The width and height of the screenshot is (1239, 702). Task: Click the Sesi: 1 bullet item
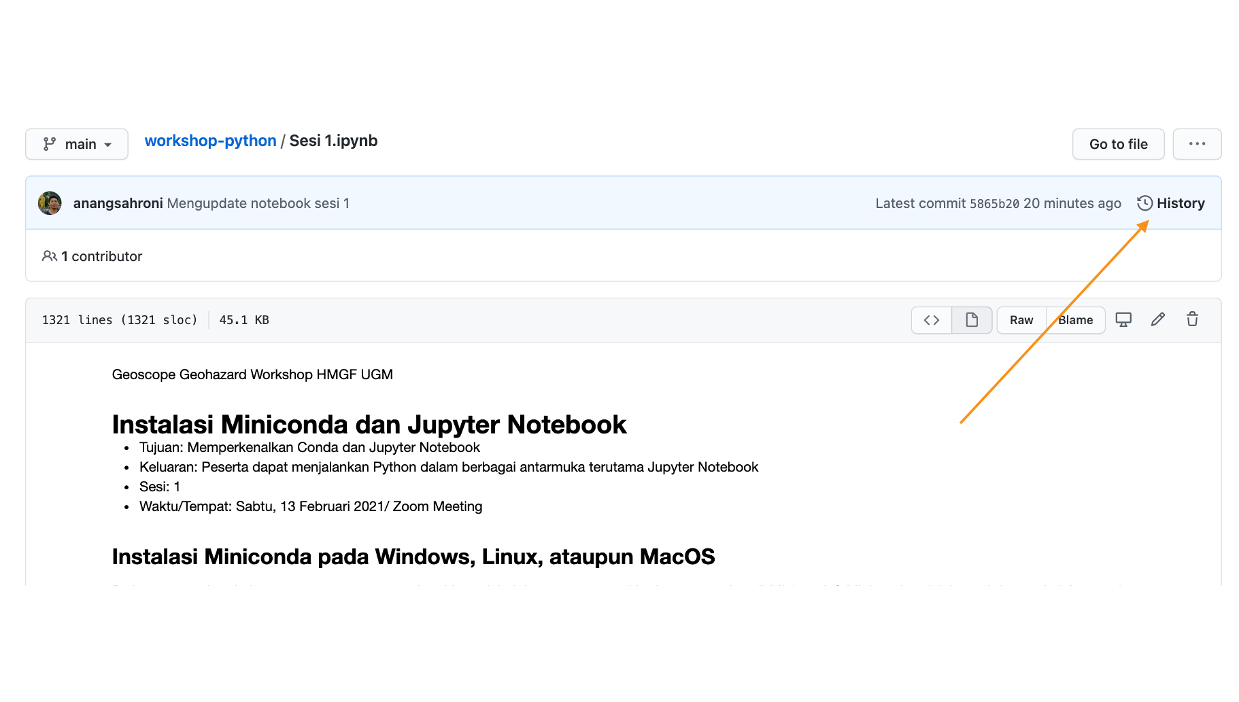point(160,487)
